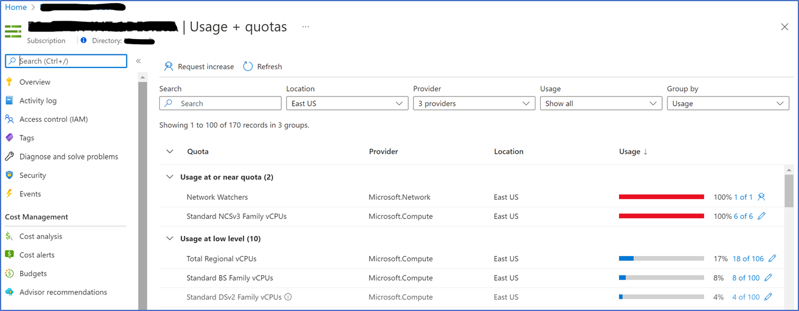Go to Home breadcrumb link
The width and height of the screenshot is (799, 311).
[16, 7]
